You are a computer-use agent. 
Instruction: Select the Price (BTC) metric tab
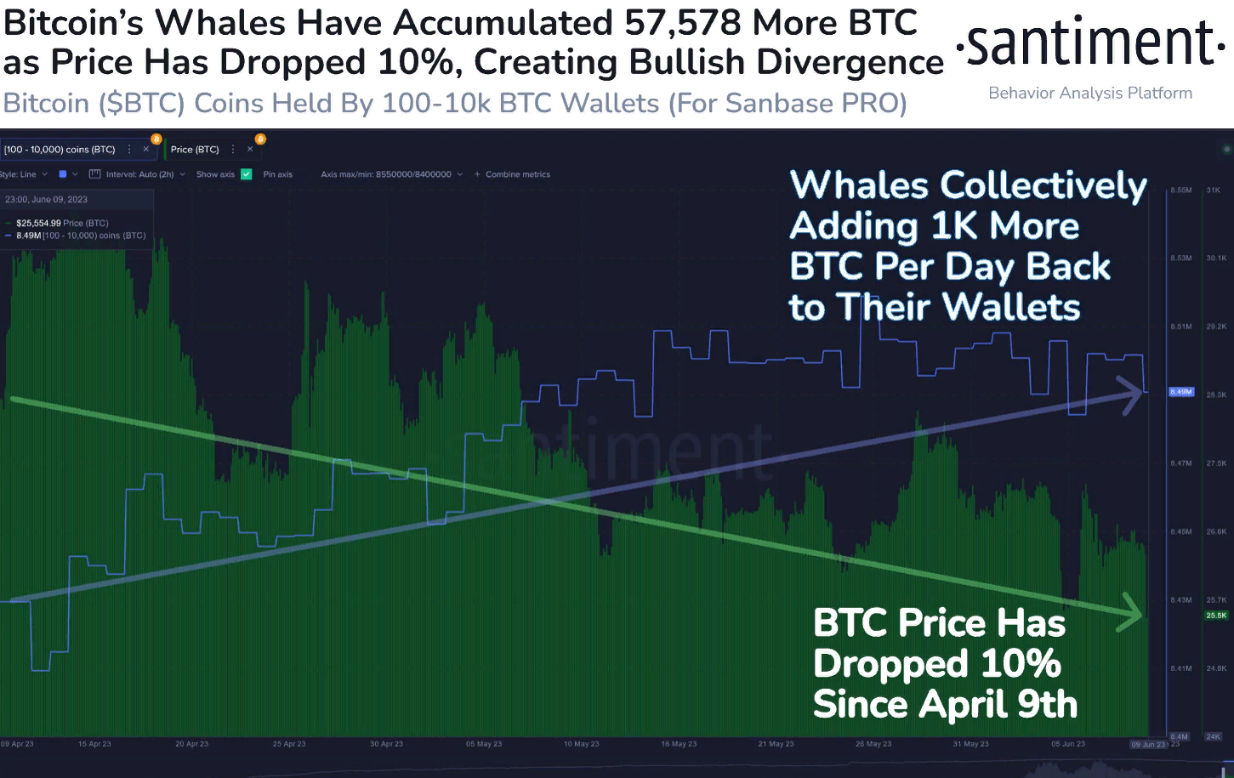[195, 150]
